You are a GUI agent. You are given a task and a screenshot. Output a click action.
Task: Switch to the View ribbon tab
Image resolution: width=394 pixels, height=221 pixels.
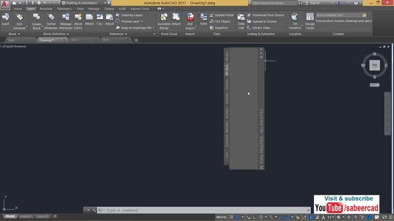80,9
